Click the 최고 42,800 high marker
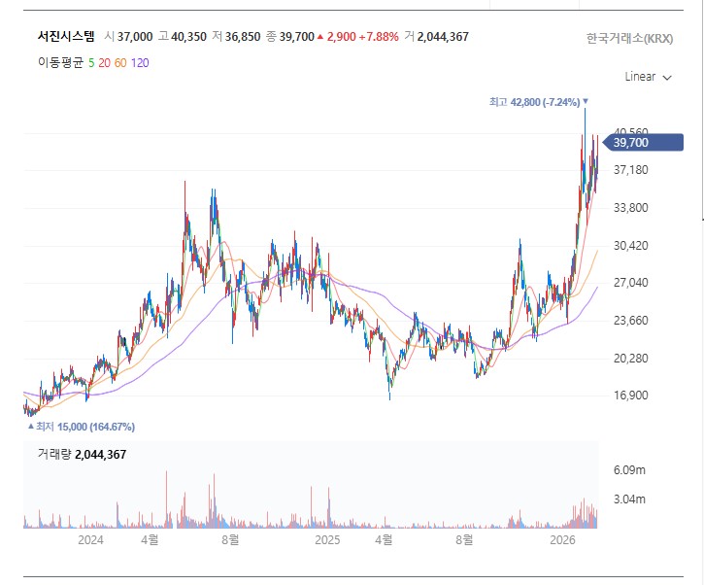Screen dimensions: 704x585 pos(539,102)
